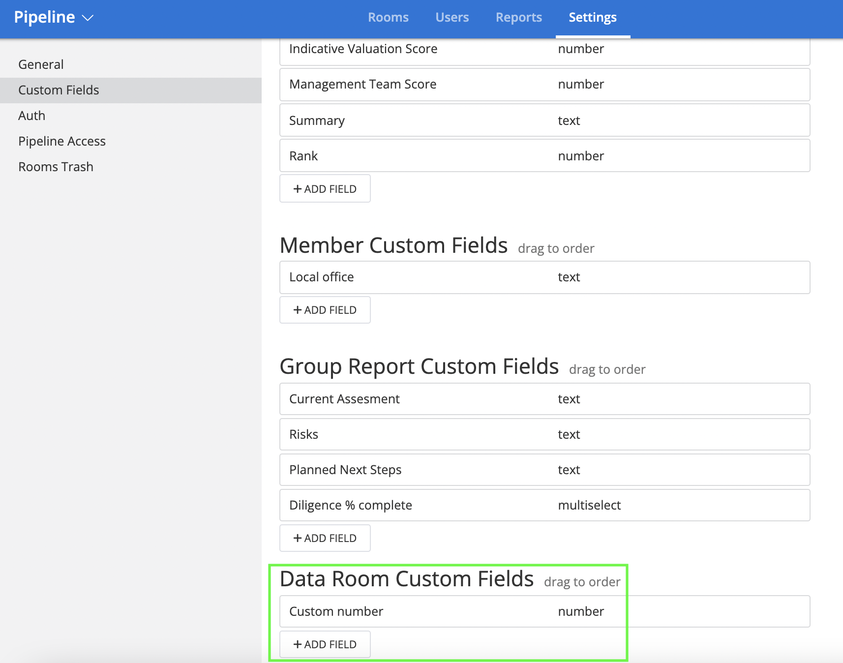Select the Settings navigation item
The image size is (843, 663).
(592, 17)
